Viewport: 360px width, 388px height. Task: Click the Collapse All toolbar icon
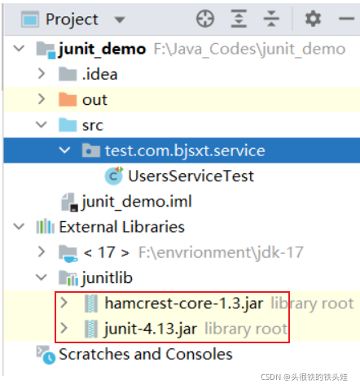[271, 19]
